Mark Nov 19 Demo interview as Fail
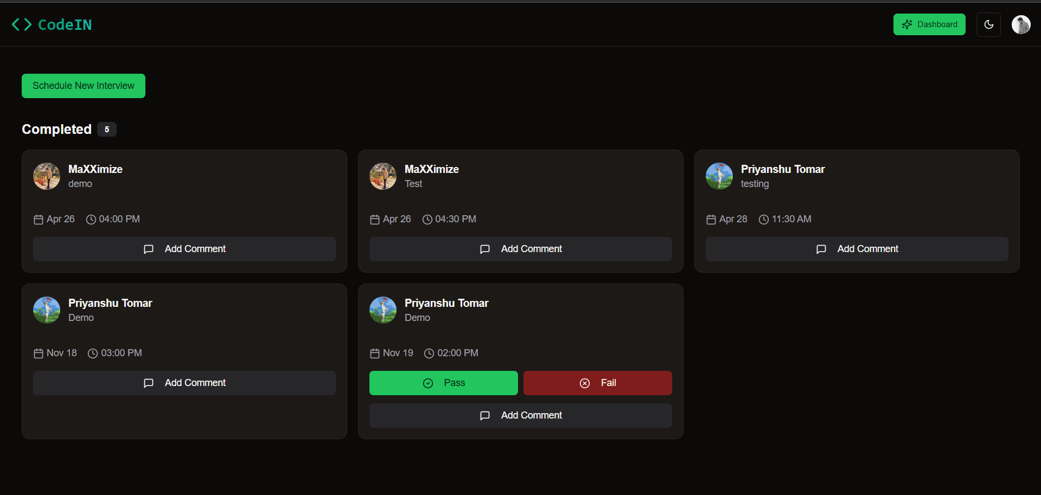1041x495 pixels. pyautogui.click(x=597, y=383)
